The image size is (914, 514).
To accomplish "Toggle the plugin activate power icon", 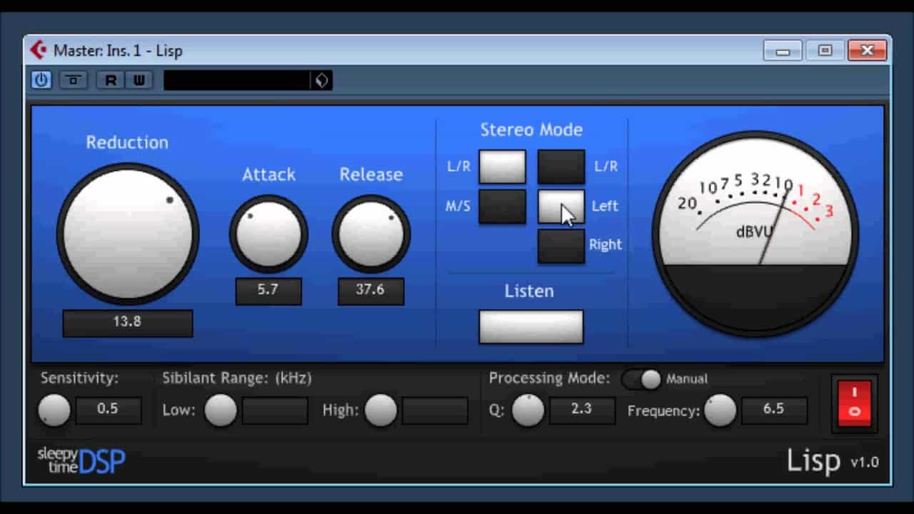I will point(41,80).
